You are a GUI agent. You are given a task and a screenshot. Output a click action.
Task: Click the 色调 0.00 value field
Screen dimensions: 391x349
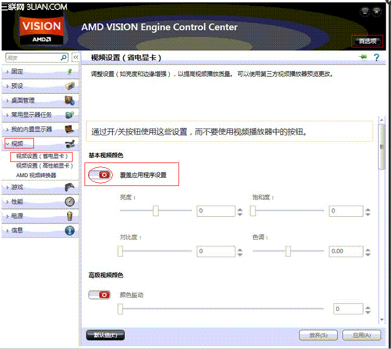click(346, 251)
